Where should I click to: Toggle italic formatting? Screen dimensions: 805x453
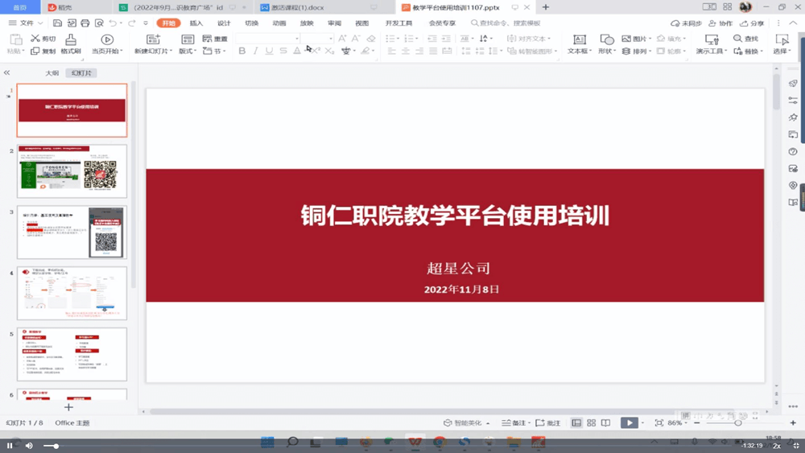pyautogui.click(x=255, y=51)
